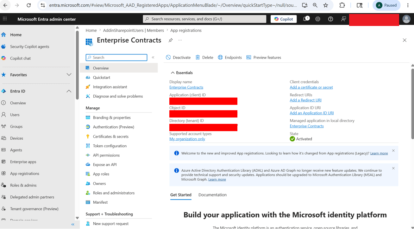Select Overview in the app menu
The width and height of the screenshot is (414, 229).
(x=119, y=68)
